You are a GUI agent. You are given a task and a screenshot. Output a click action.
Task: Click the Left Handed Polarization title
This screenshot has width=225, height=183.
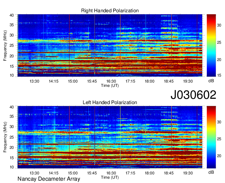point(110,102)
